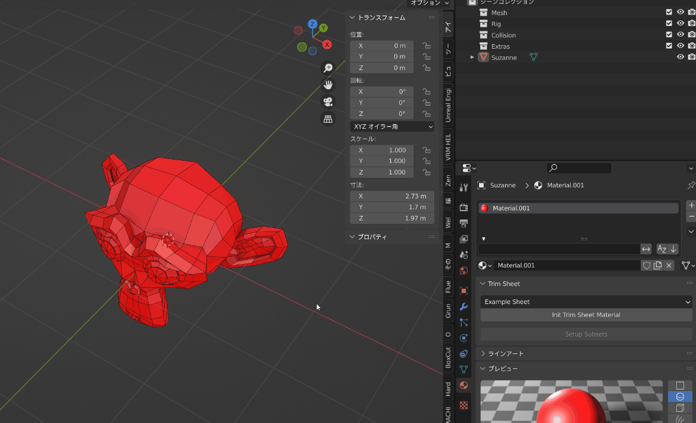Image resolution: width=696 pixels, height=423 pixels.
Task: Switch to the Unreal Engi sidebar tab
Action: (x=448, y=105)
